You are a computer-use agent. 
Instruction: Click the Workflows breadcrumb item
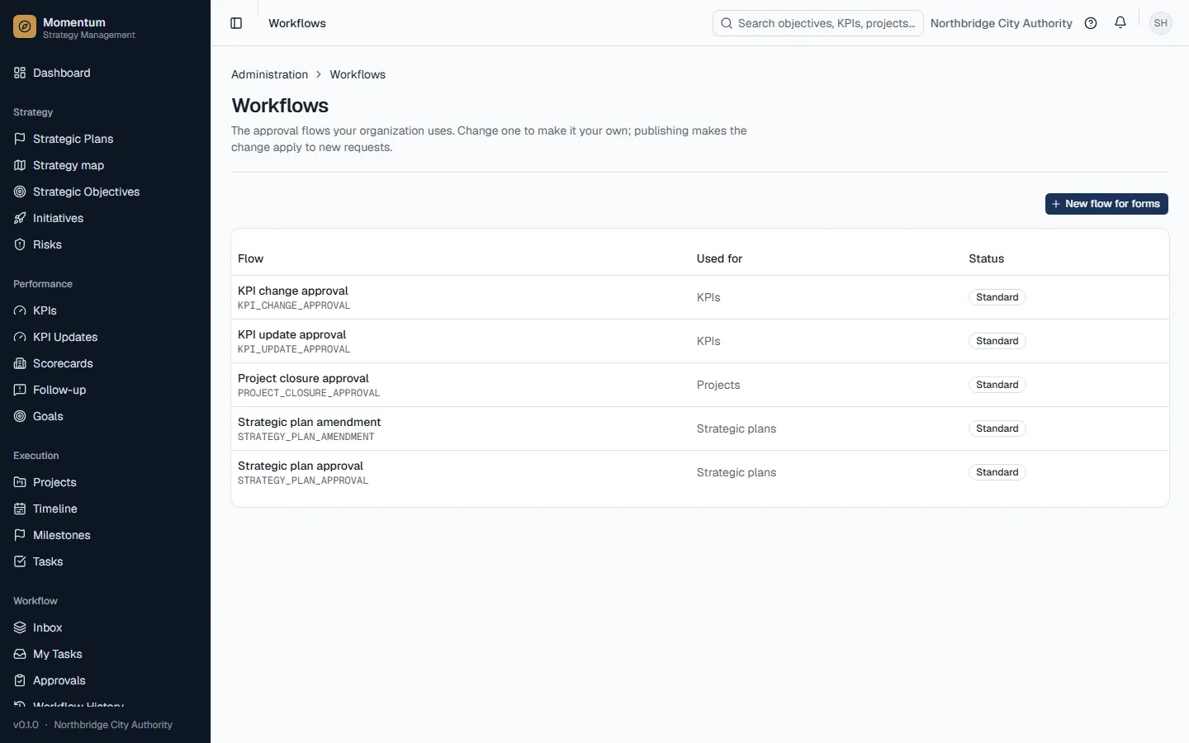[x=358, y=74]
